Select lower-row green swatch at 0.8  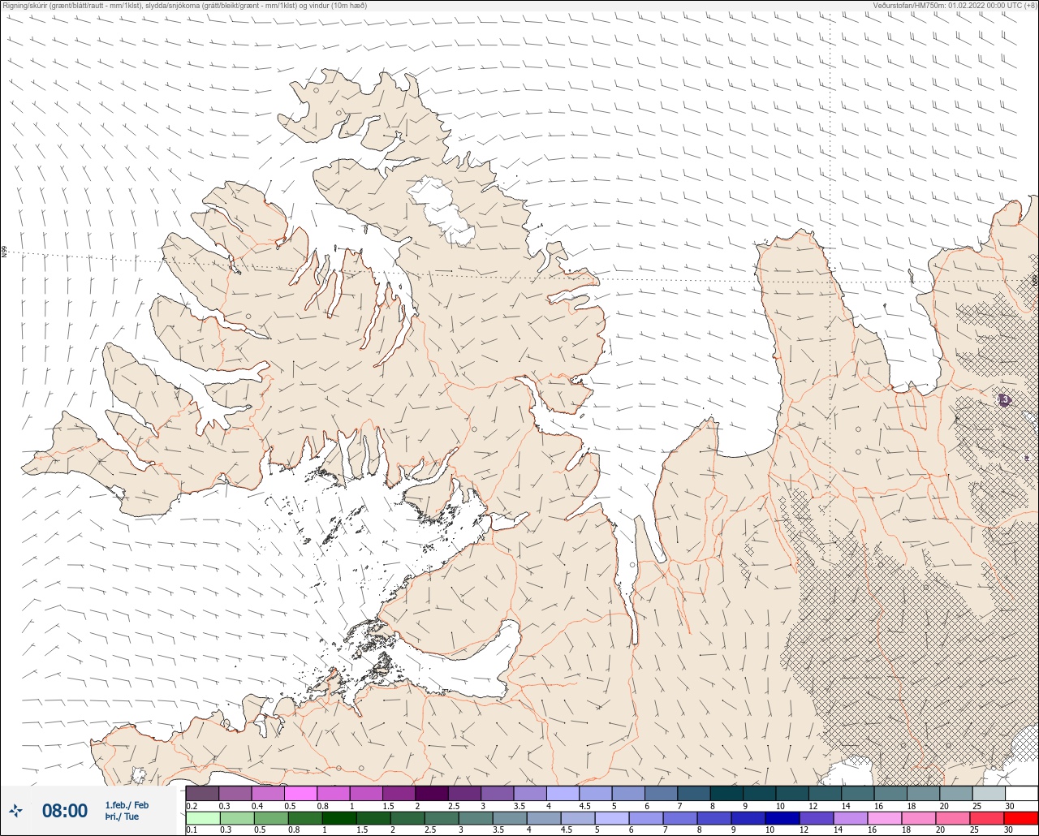[x=305, y=818]
